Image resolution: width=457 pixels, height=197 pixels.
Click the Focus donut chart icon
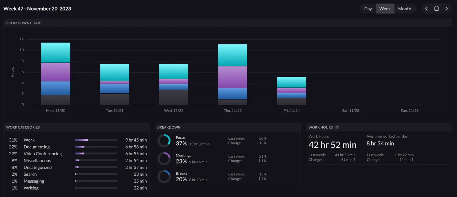click(164, 141)
